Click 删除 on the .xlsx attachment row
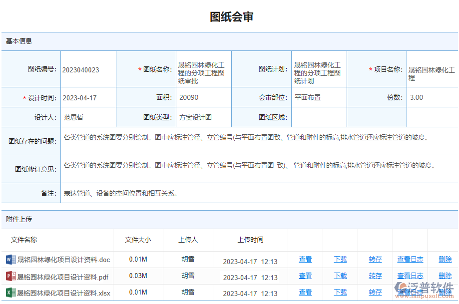 444,293
